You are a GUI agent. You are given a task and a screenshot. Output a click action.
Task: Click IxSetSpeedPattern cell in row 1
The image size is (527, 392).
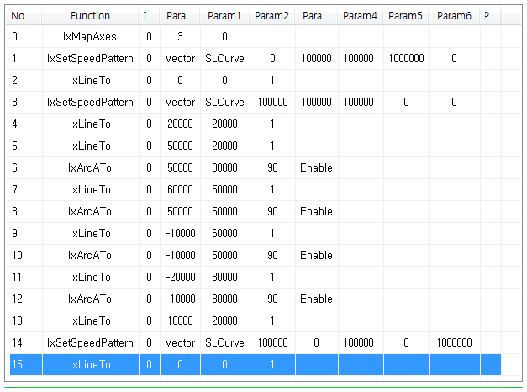click(90, 59)
